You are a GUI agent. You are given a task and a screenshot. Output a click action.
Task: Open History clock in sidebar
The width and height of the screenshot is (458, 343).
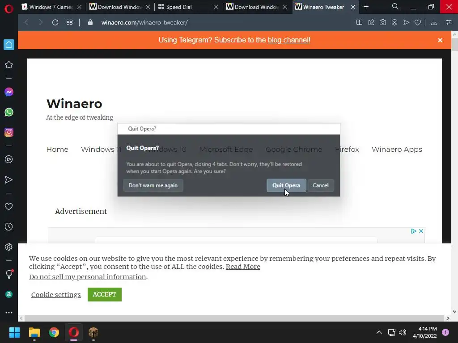[x=9, y=226]
